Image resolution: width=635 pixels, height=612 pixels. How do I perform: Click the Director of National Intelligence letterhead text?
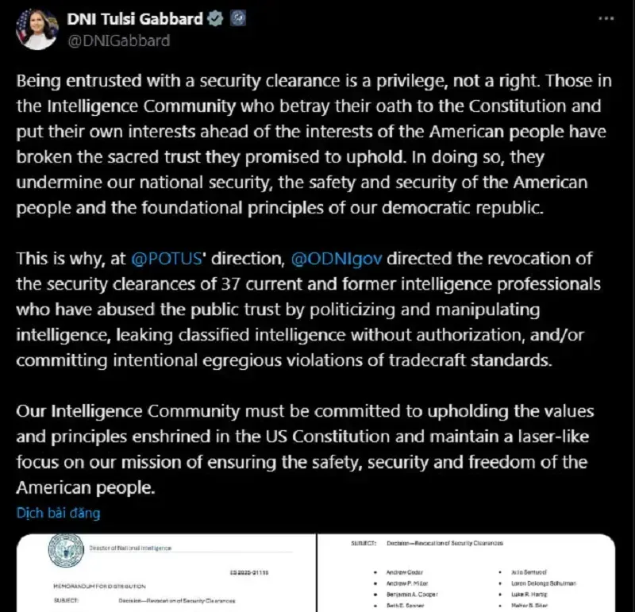[x=130, y=548]
